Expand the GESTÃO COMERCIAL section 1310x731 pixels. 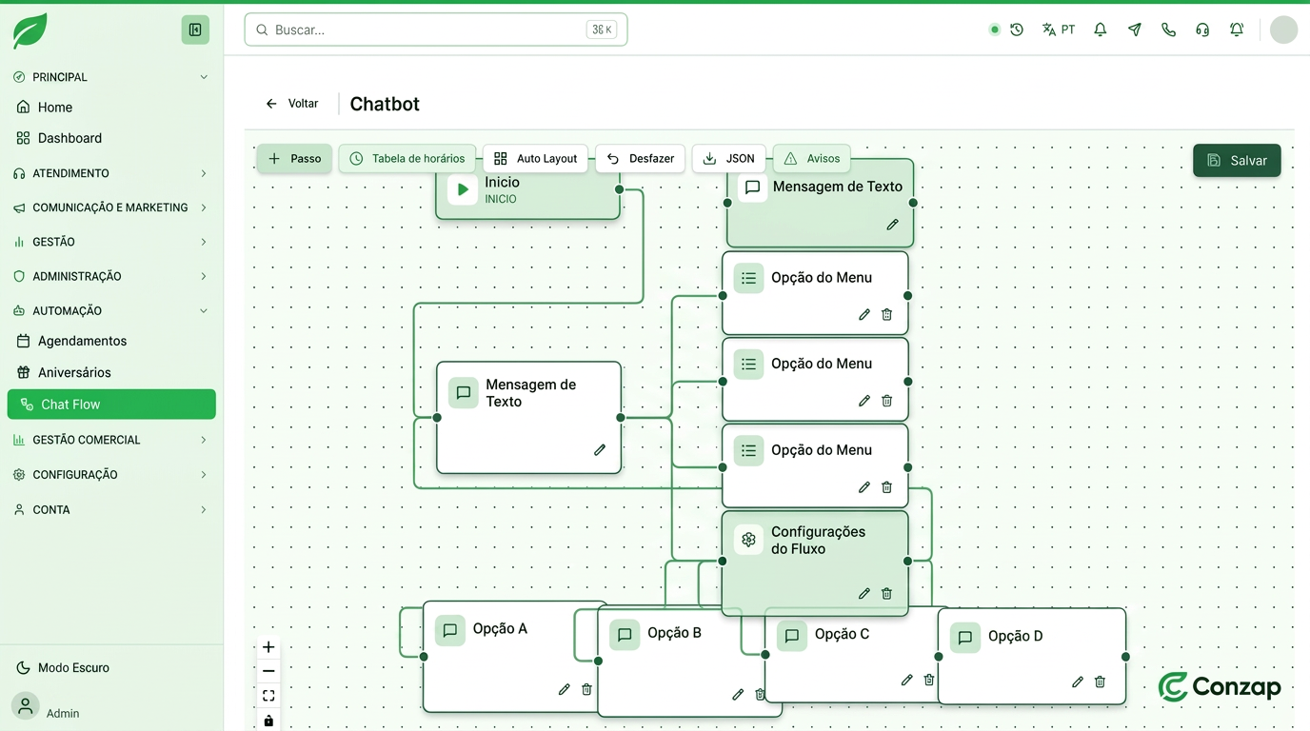click(111, 440)
